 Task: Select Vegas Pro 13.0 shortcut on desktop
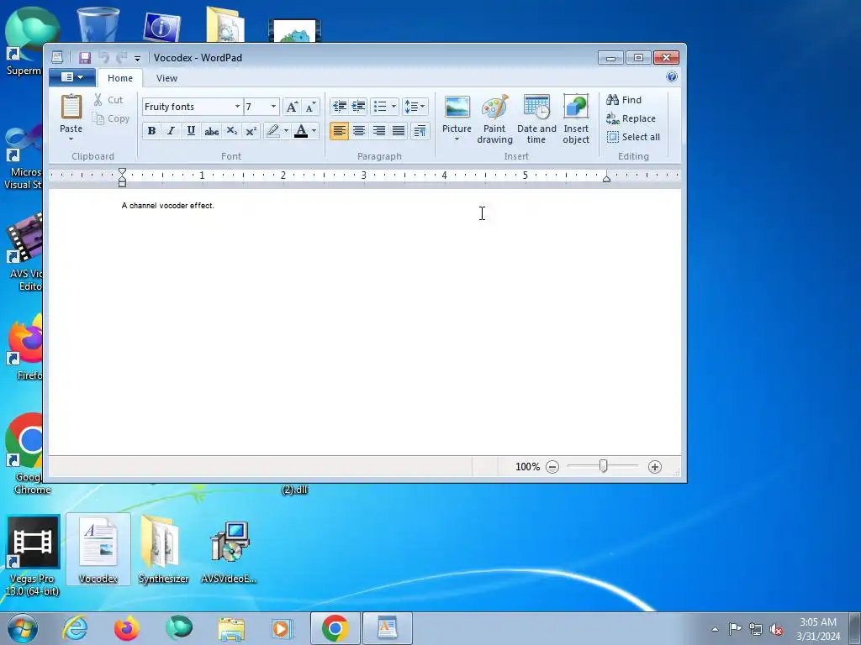33,556
